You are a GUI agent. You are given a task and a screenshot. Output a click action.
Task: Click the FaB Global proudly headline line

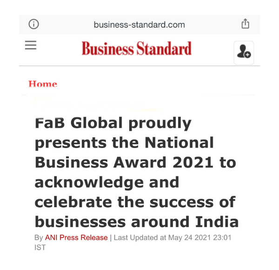[x=113, y=123]
